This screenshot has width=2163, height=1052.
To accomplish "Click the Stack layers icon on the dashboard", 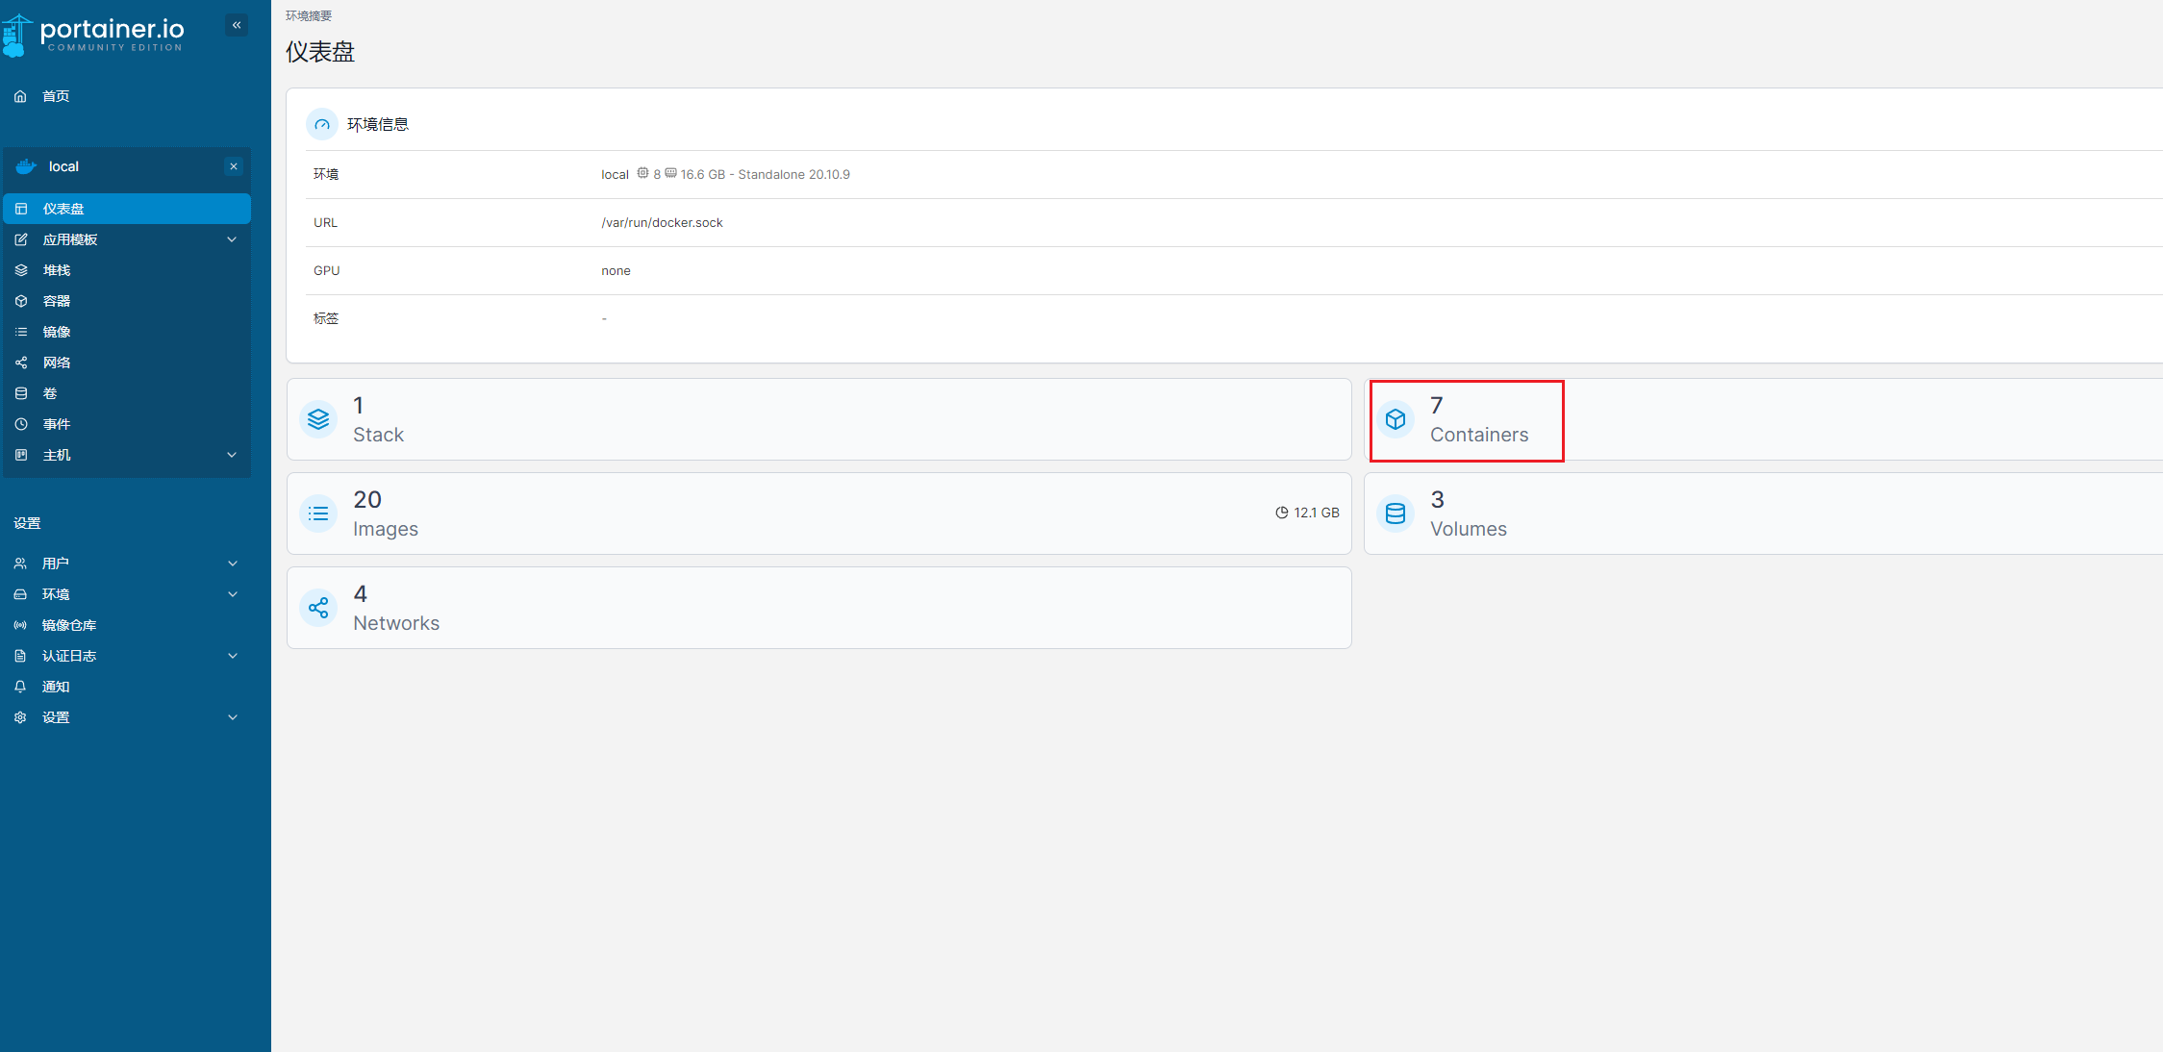I will [x=318, y=419].
